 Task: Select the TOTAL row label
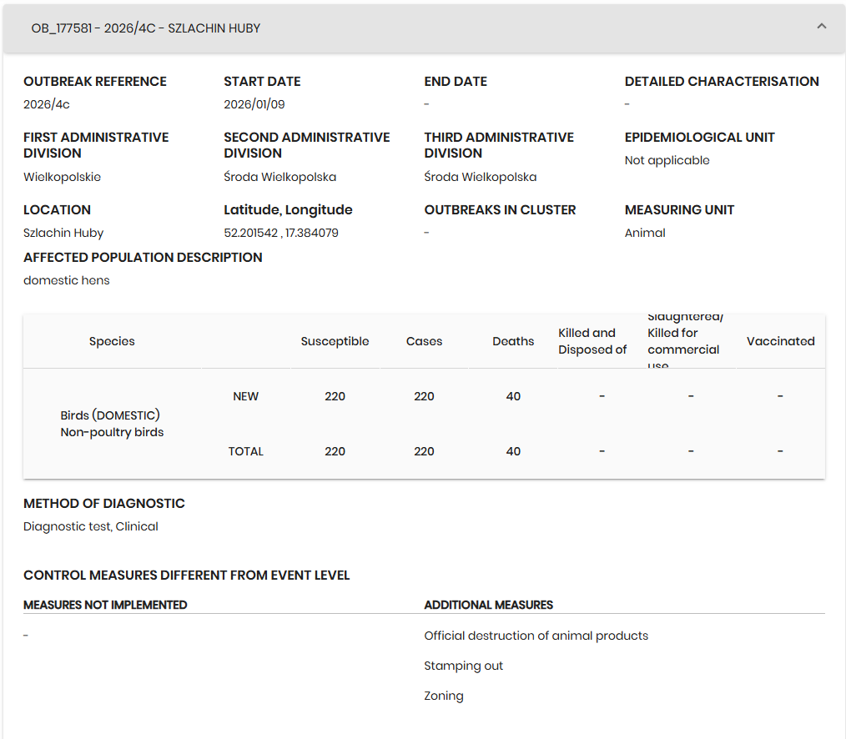click(x=245, y=451)
